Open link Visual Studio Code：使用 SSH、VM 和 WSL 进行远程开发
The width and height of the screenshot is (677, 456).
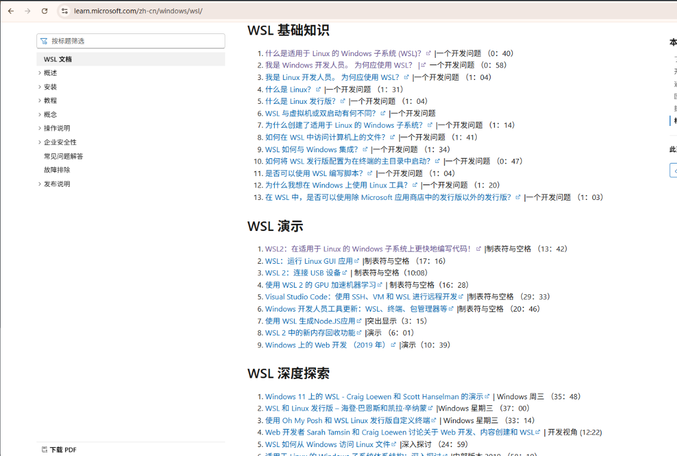[361, 297]
